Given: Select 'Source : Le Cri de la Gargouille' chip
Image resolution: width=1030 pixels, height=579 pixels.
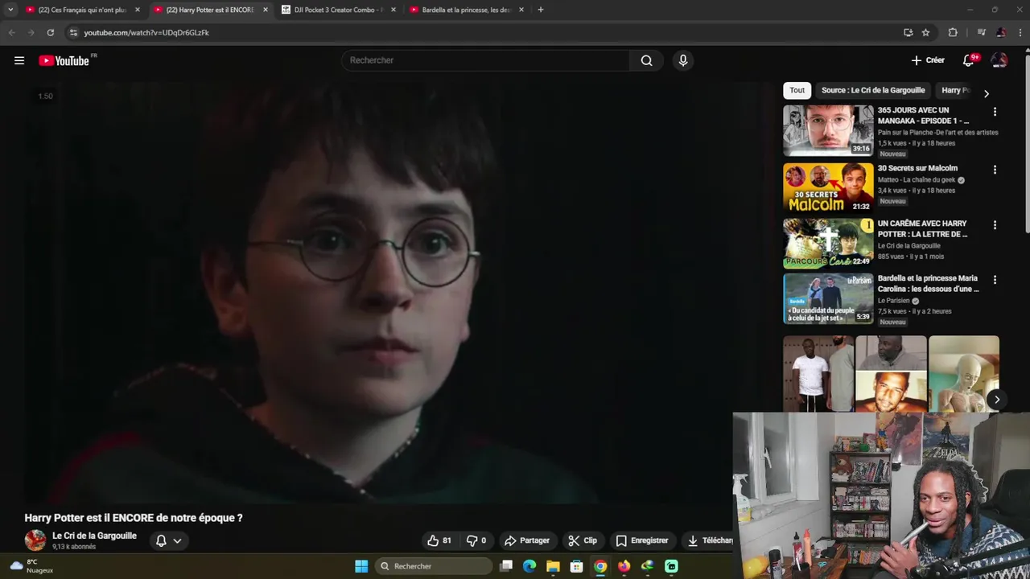Looking at the screenshot, I should [x=873, y=90].
